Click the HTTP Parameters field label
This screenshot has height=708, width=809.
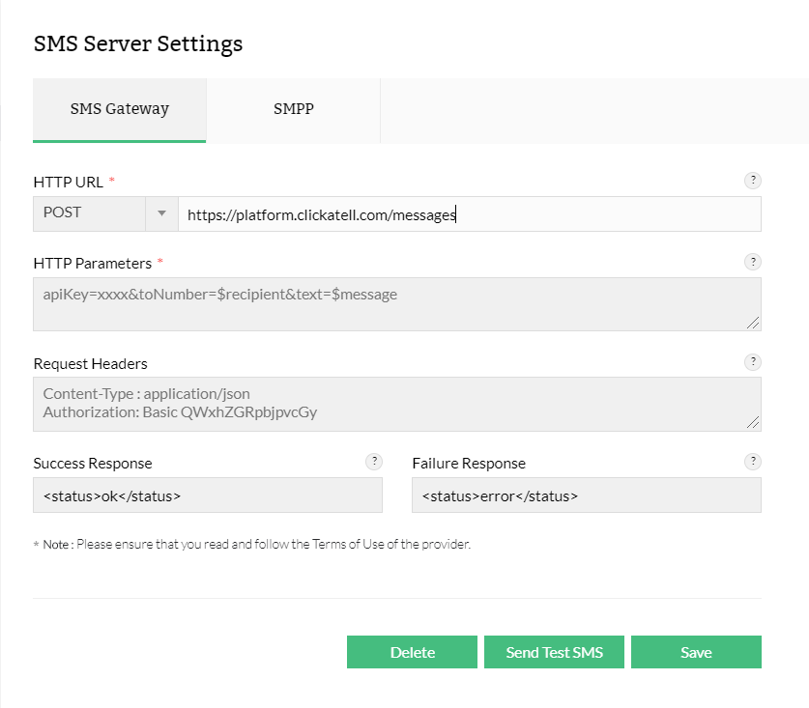click(x=93, y=263)
